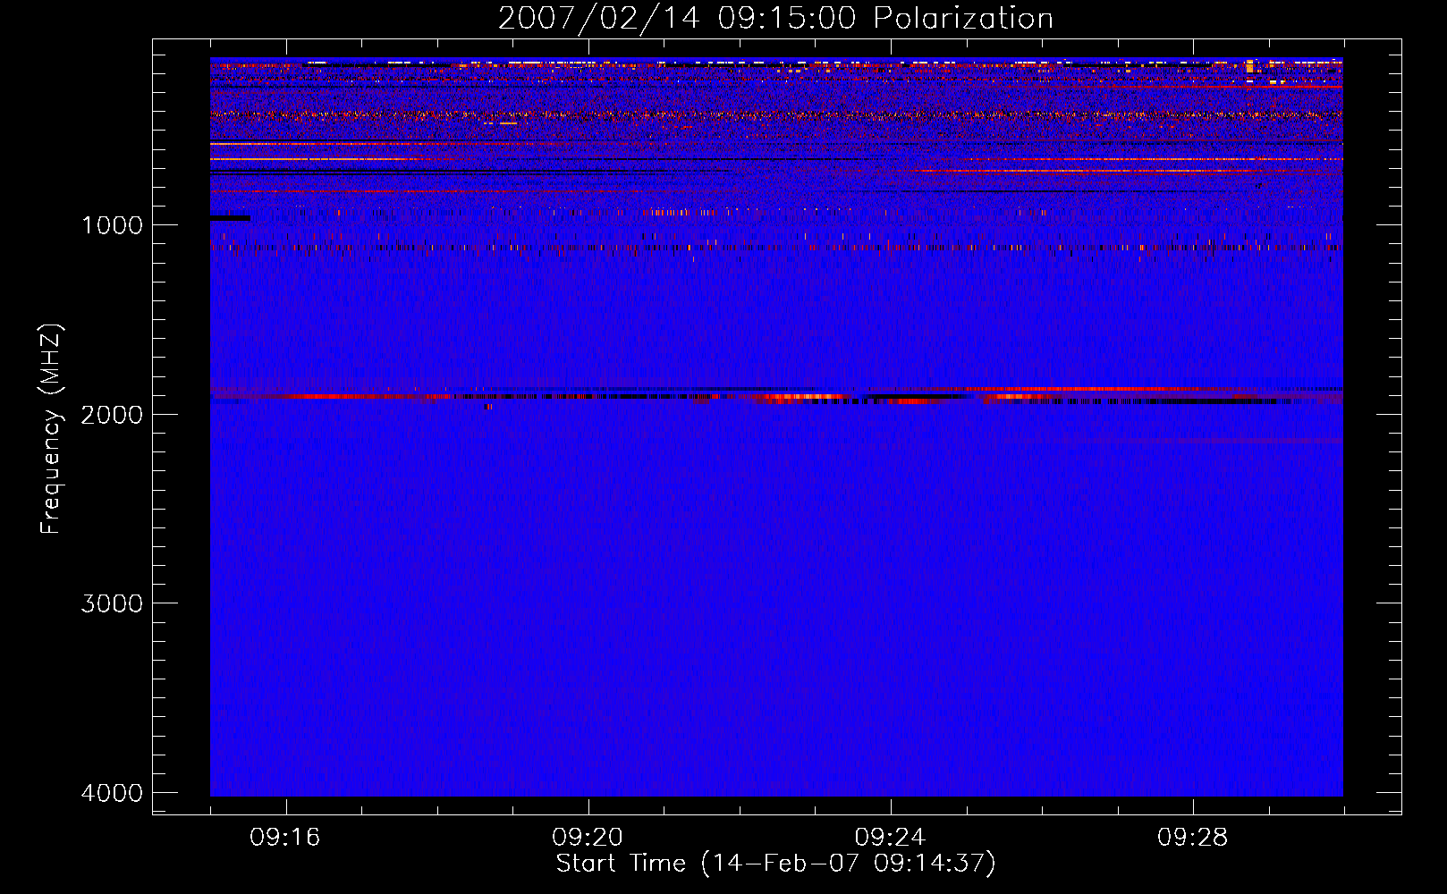Click the small red spot just below the 2000 MHz band
Viewport: 1447px width, 894px height.
[487, 407]
